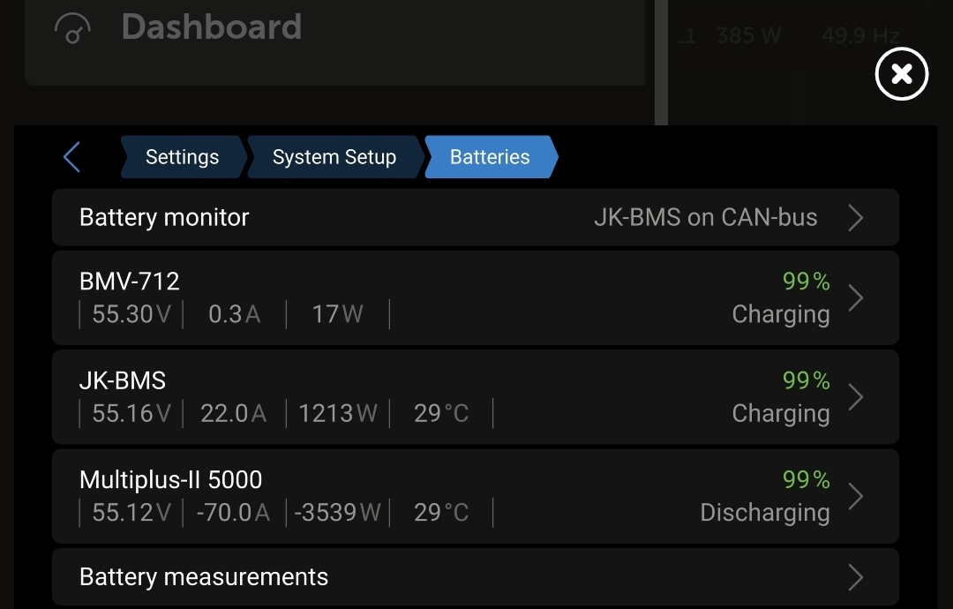Viewport: 953px width, 609px height.
Task: Expand the BMV-712 row chevron
Action: click(x=855, y=298)
